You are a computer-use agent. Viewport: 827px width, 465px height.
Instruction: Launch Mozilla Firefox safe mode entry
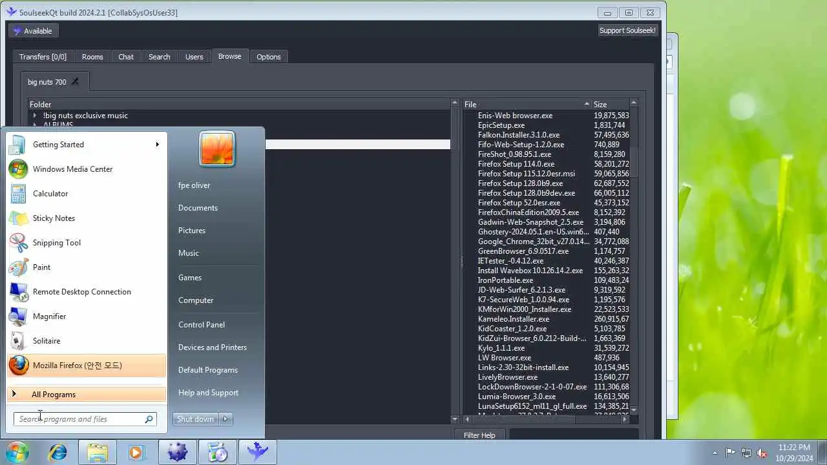pyautogui.click(x=86, y=366)
